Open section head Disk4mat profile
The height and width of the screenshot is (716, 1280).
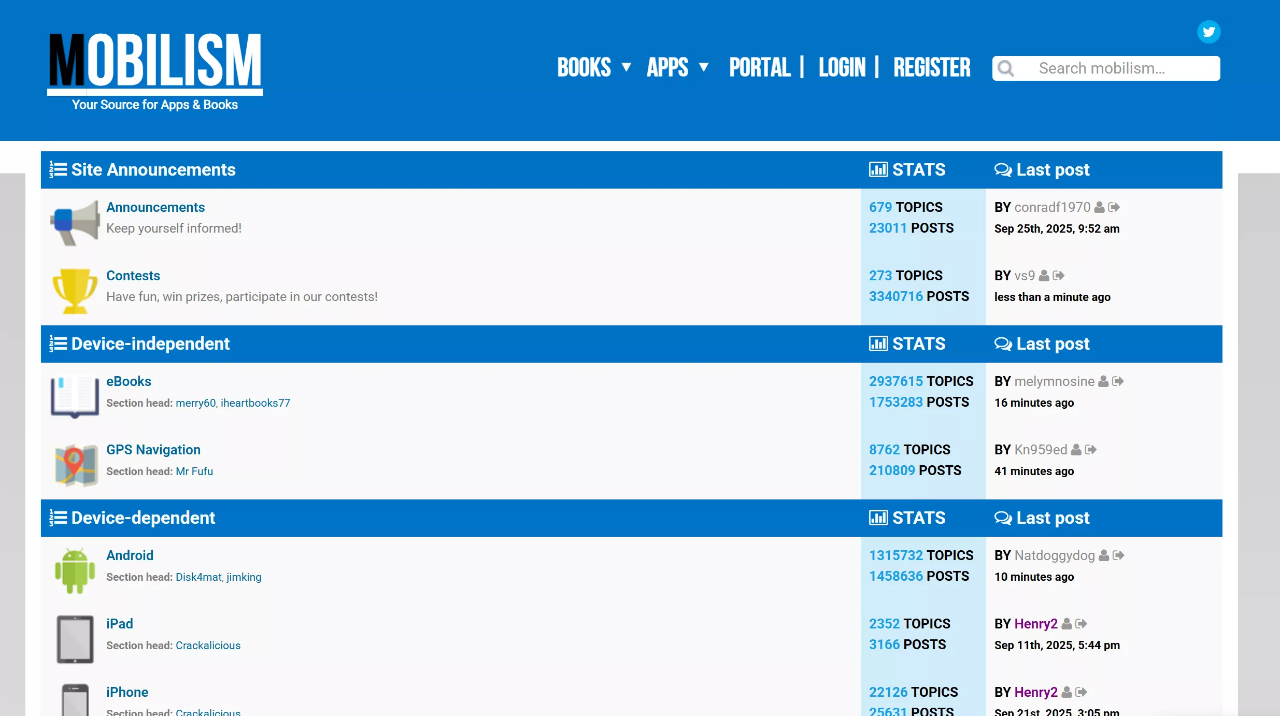pyautogui.click(x=198, y=577)
